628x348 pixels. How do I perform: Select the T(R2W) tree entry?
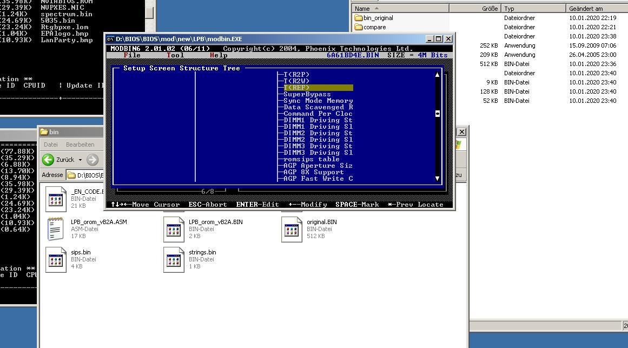296,81
